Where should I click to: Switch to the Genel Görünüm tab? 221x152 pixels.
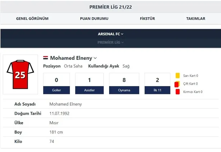(32, 19)
